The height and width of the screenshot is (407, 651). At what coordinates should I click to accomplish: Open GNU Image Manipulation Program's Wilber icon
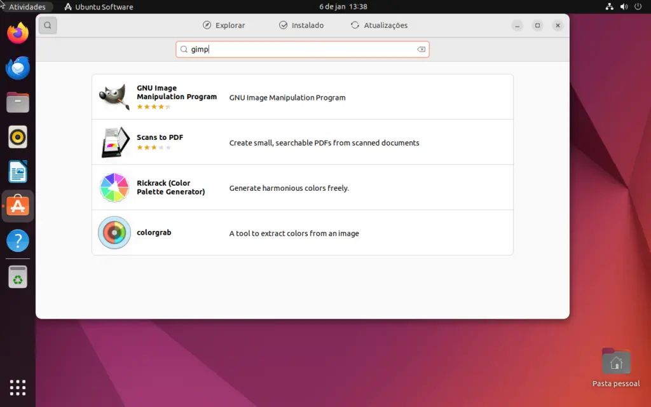(114, 95)
